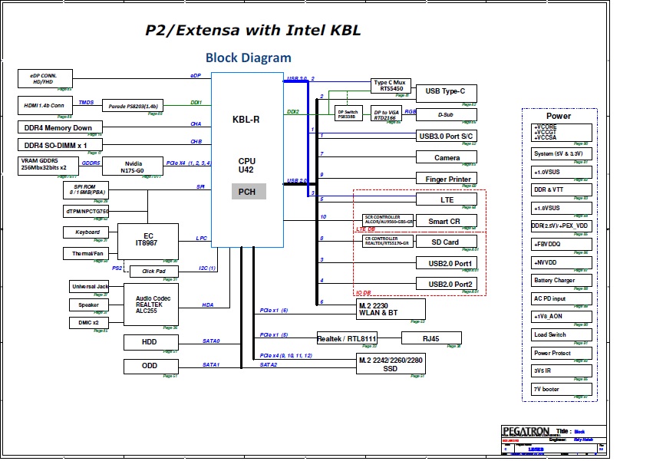Click the "RJ45" block
Image resolution: width=653 pixels, height=461 pixels.
pos(431,338)
